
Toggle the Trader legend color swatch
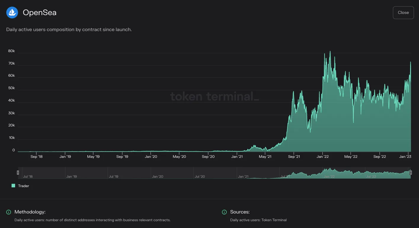click(x=13, y=186)
